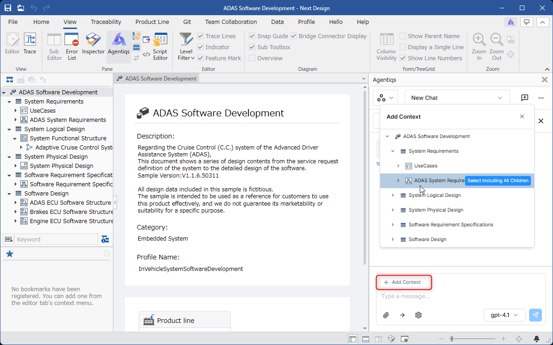Viewport: 553px width, 345px height.
Task: Open the Team Collaboration tab
Action: 231,22
